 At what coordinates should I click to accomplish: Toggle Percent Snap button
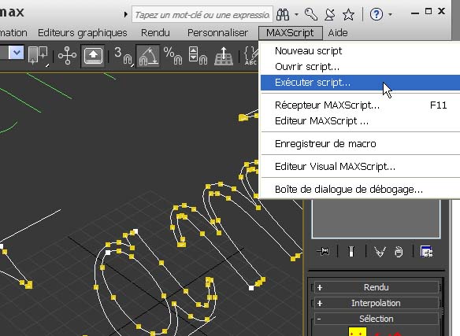tap(172, 55)
